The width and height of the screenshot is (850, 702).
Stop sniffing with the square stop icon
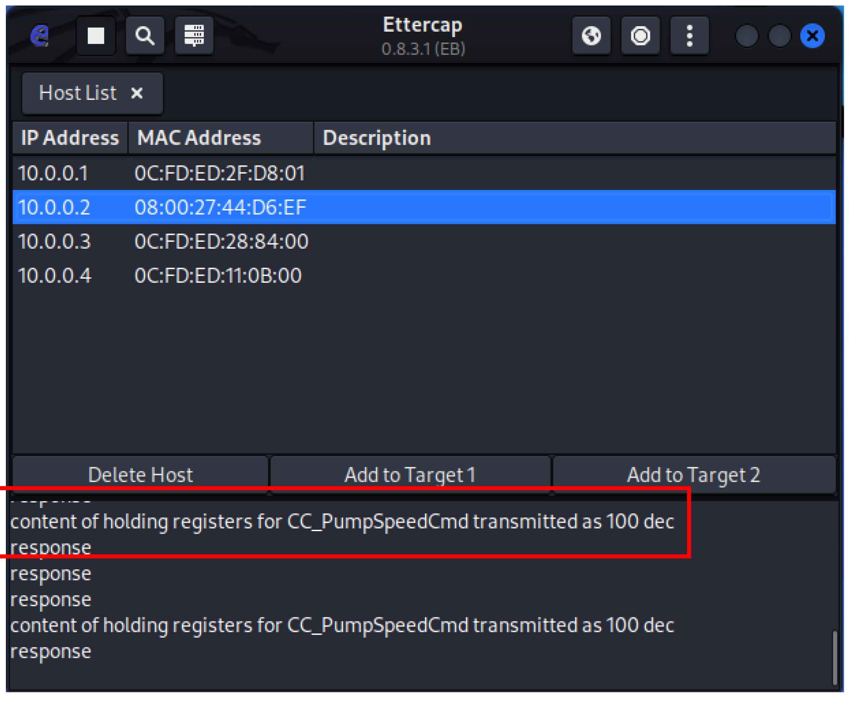coord(96,35)
